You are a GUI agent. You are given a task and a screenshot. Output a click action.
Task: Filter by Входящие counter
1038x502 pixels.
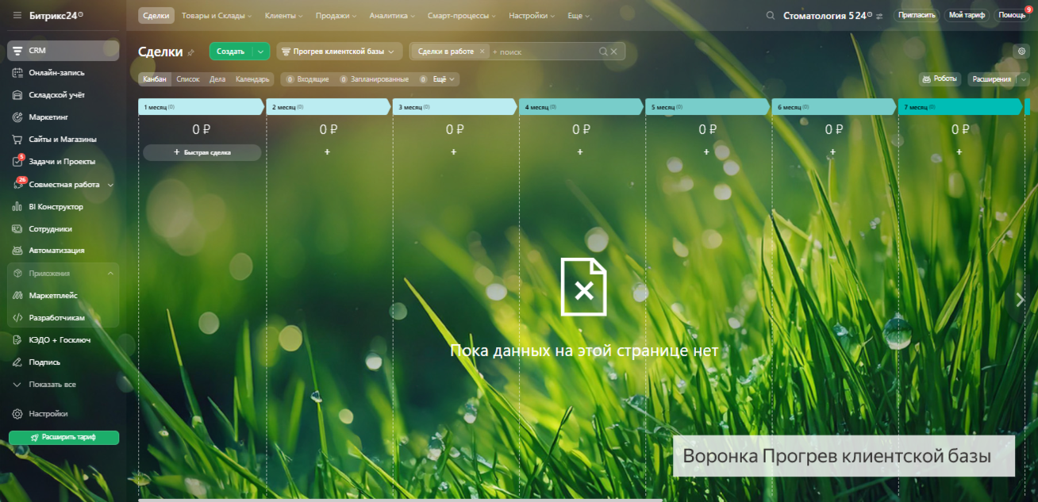click(308, 79)
